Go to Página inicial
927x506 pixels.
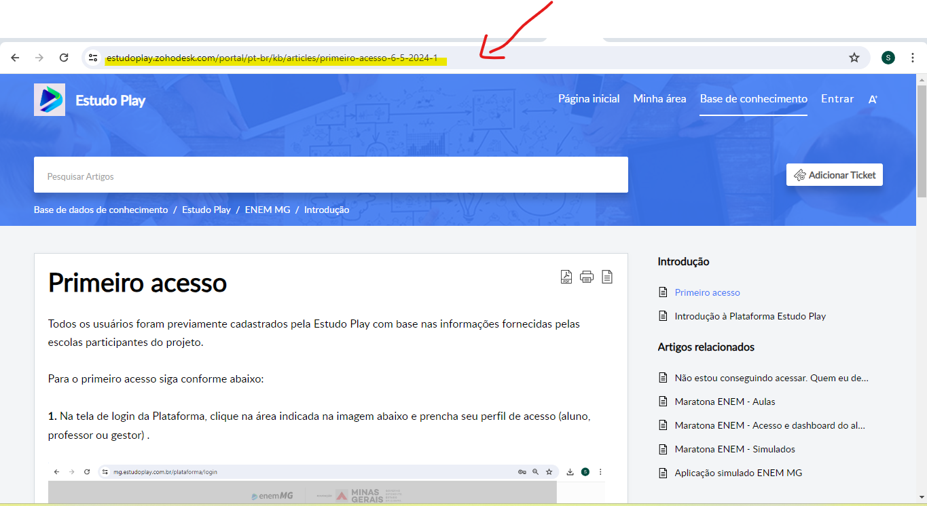589,99
